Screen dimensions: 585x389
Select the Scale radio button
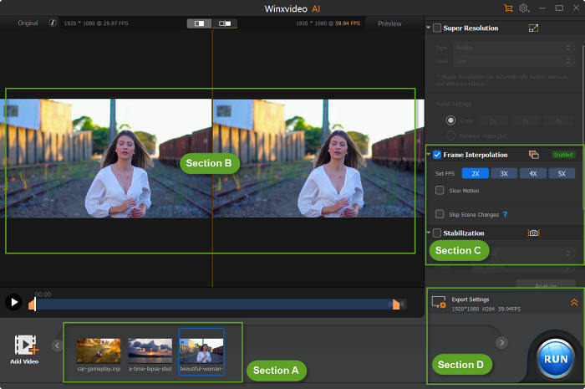(x=450, y=120)
